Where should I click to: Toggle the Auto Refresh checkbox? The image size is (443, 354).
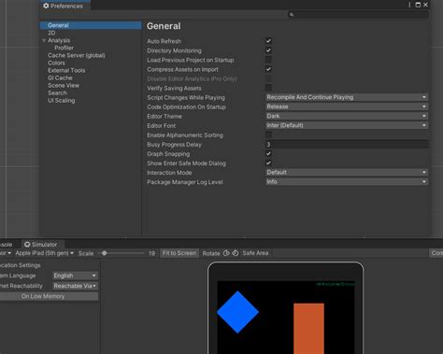[268, 41]
